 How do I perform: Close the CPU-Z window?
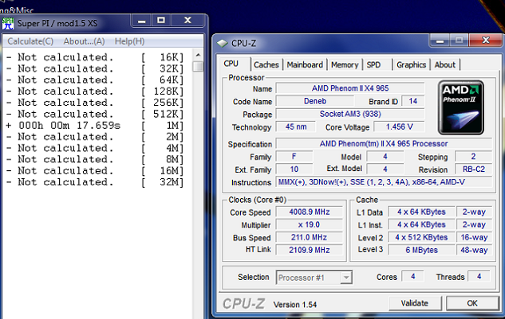[486, 41]
